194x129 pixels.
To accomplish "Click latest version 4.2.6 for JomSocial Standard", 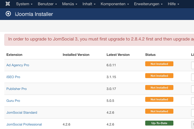I will (x=110, y=113).
